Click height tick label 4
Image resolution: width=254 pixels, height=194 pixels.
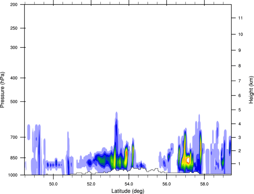click(240, 124)
